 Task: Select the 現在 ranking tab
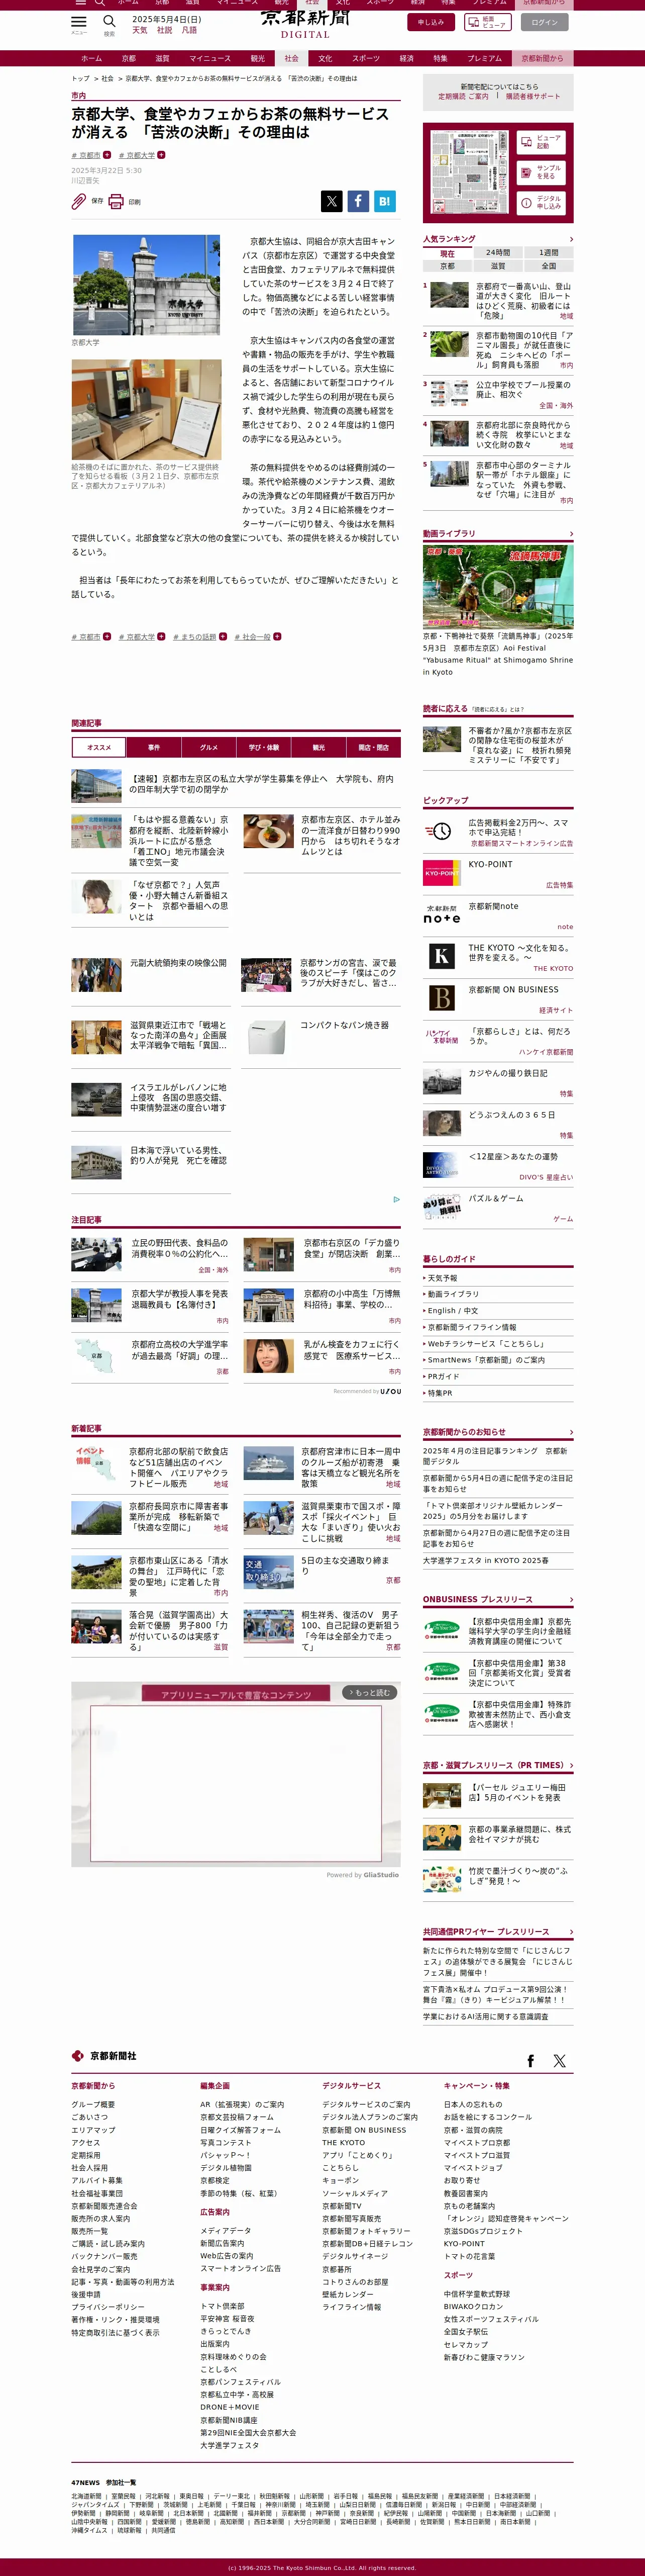click(447, 253)
